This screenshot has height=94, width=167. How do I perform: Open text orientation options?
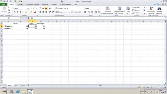coord(50,8)
